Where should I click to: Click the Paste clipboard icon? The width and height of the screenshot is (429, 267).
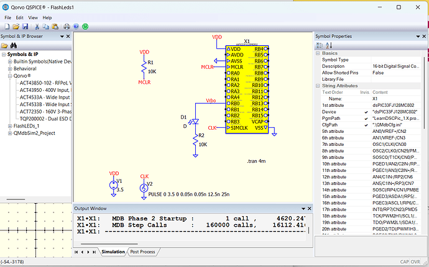click(55, 27)
